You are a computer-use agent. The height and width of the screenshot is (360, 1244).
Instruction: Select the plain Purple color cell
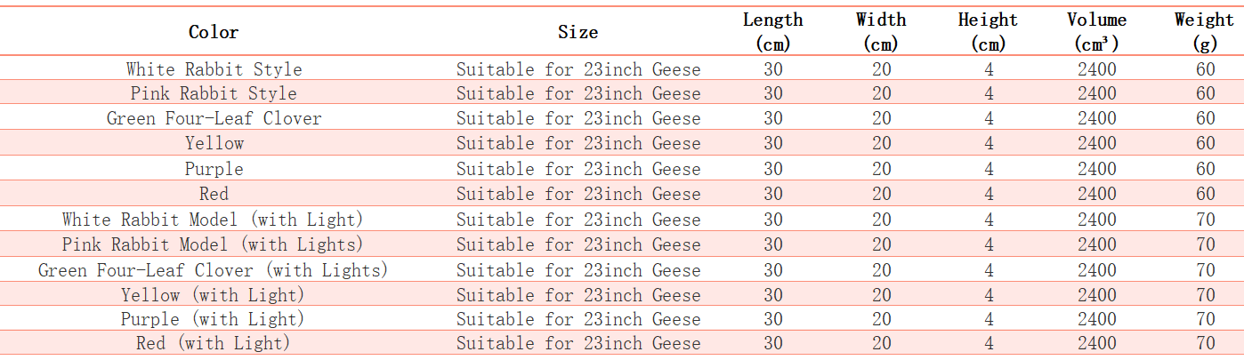(214, 169)
